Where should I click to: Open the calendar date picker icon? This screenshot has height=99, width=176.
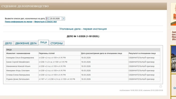tap(47, 19)
